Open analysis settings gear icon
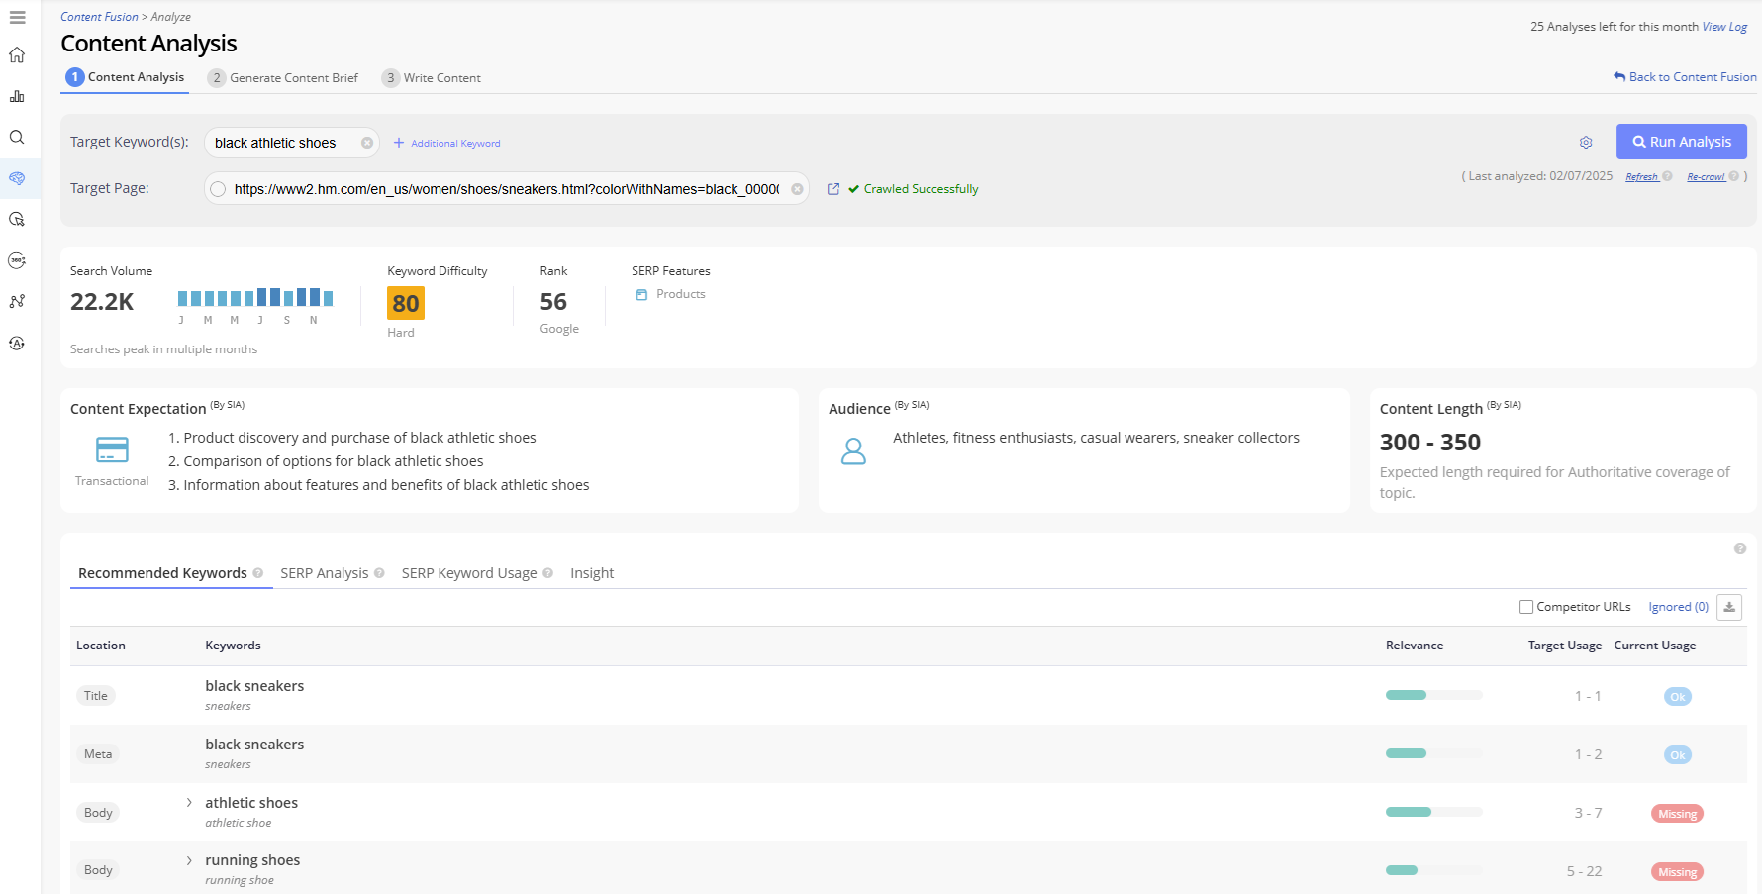 (x=1586, y=143)
